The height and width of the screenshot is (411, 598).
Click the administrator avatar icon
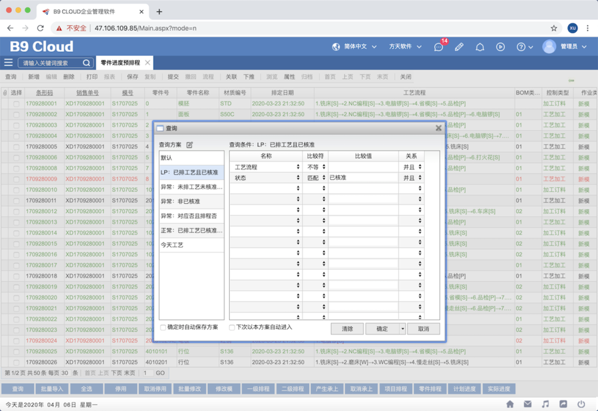point(549,46)
